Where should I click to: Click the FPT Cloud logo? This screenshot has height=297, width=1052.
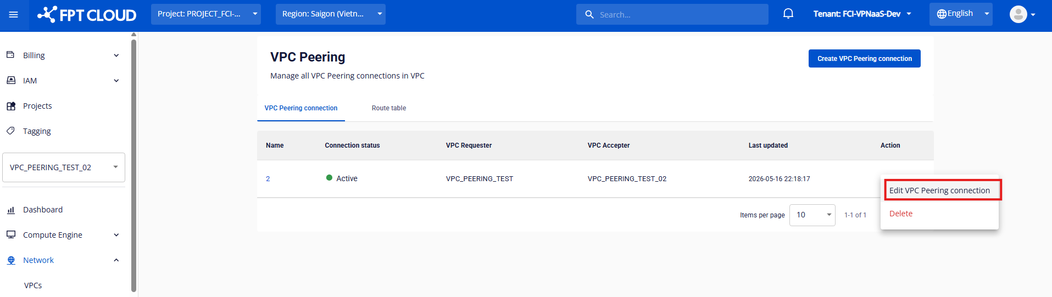(x=87, y=15)
